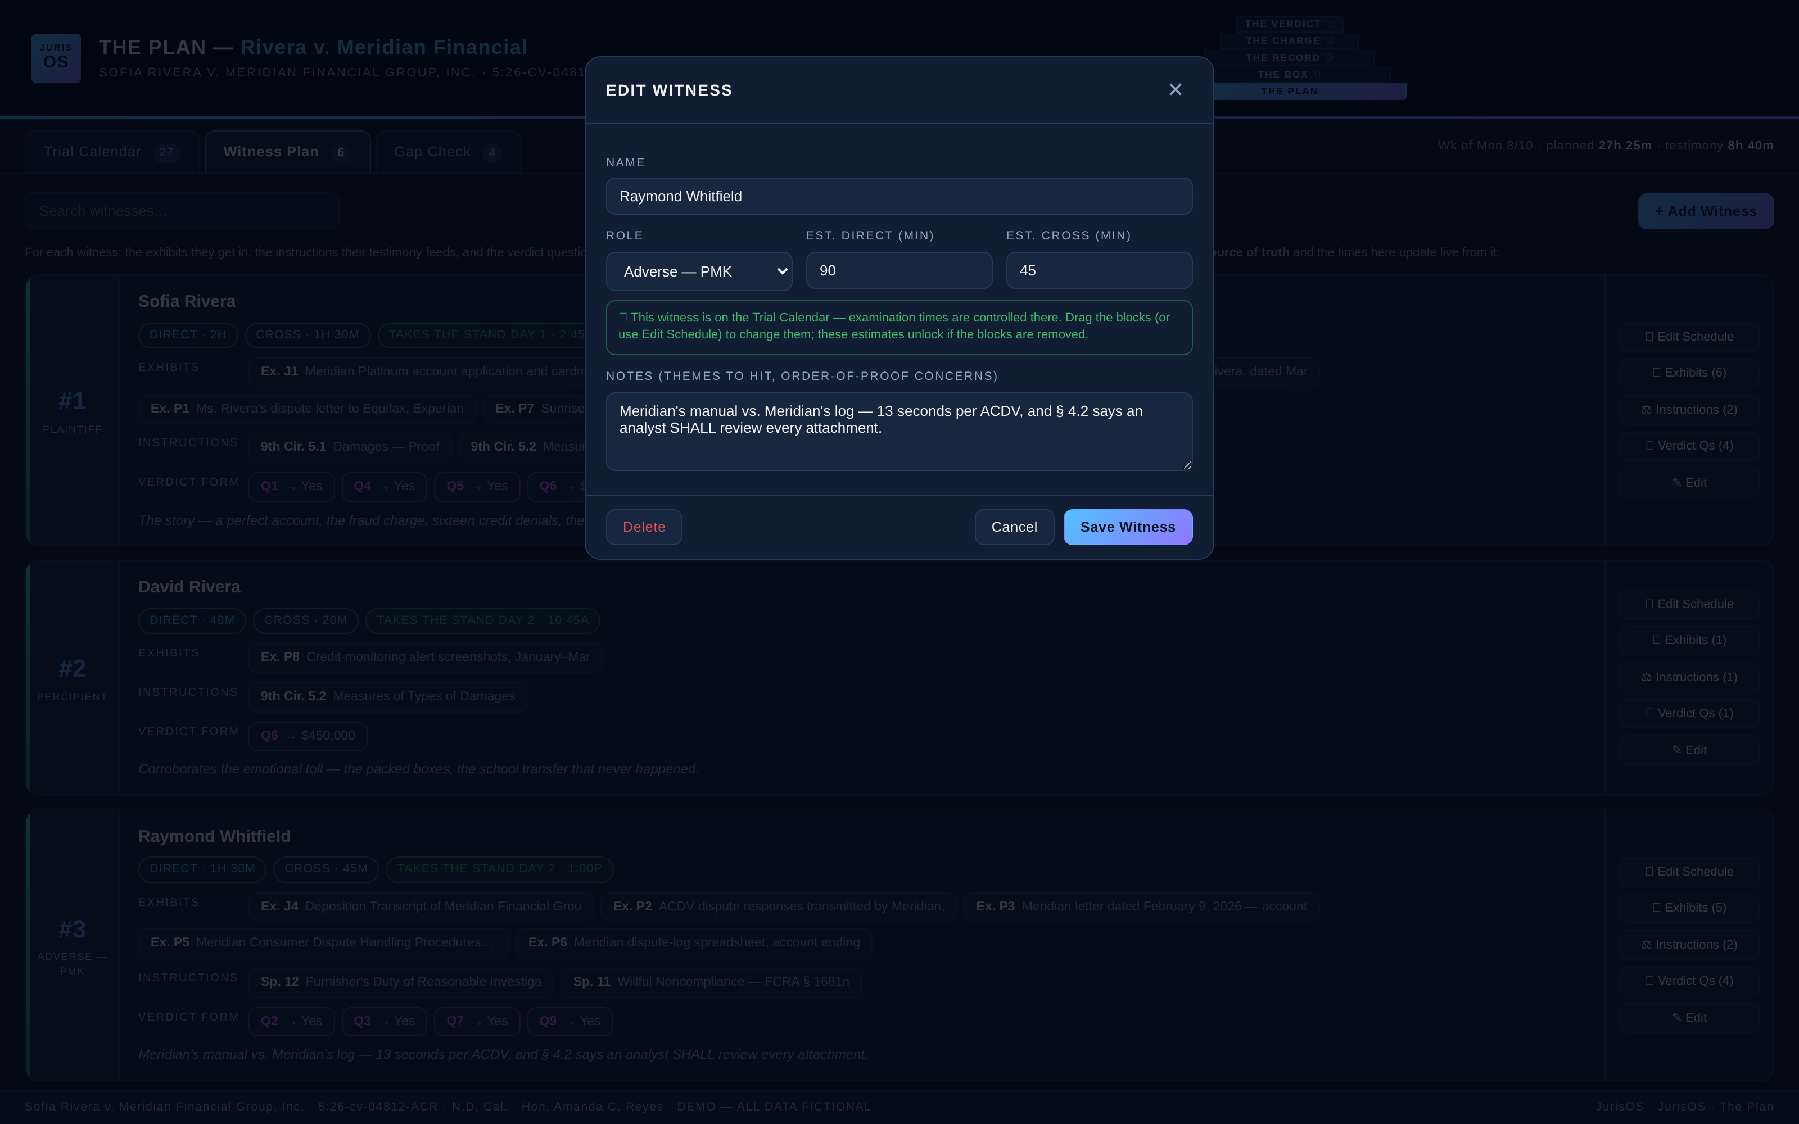
Task: Click exhibit chip Ex. P8 credit-monitoring alerts
Action: 425,657
